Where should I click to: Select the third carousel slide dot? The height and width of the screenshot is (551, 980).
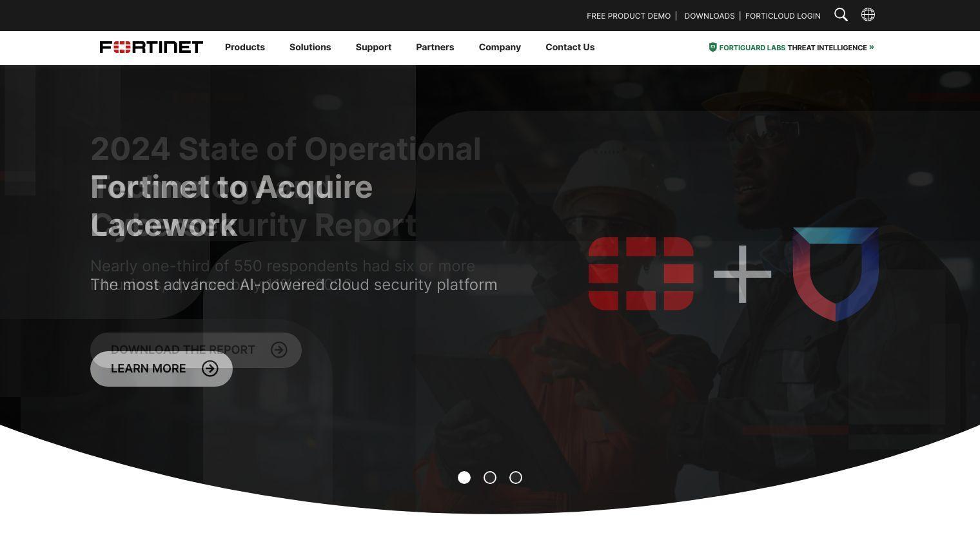coord(516,478)
